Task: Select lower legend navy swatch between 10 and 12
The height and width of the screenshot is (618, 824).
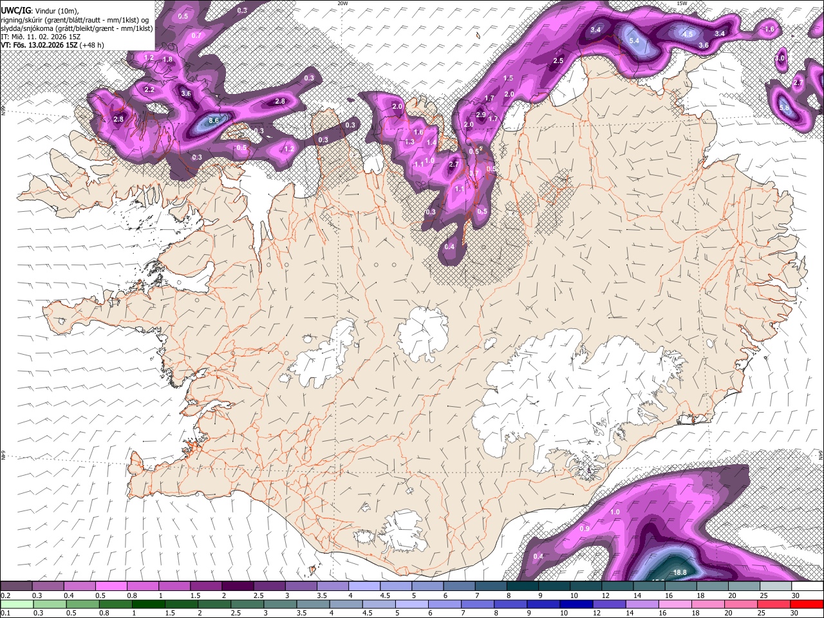Action: [577, 604]
